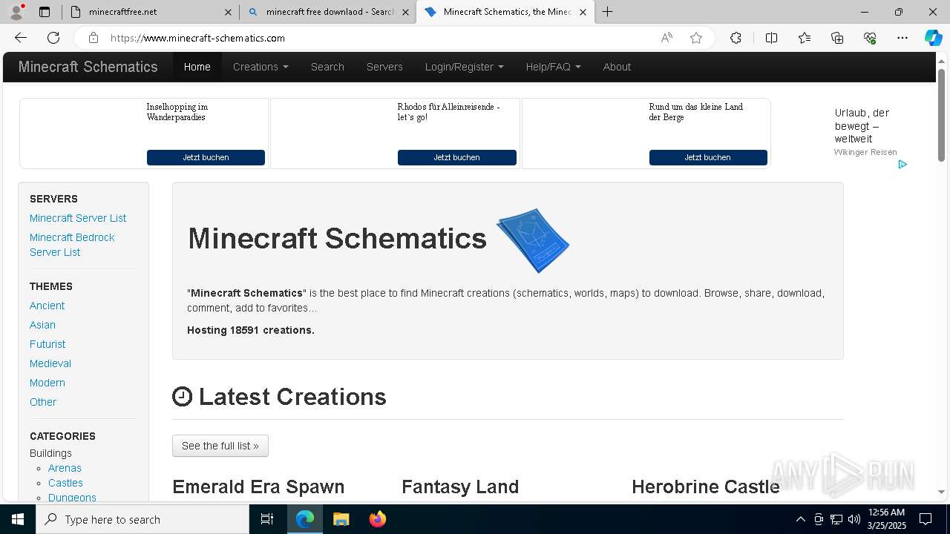
Task: Open the browser Extensions icon
Action: [x=736, y=38]
